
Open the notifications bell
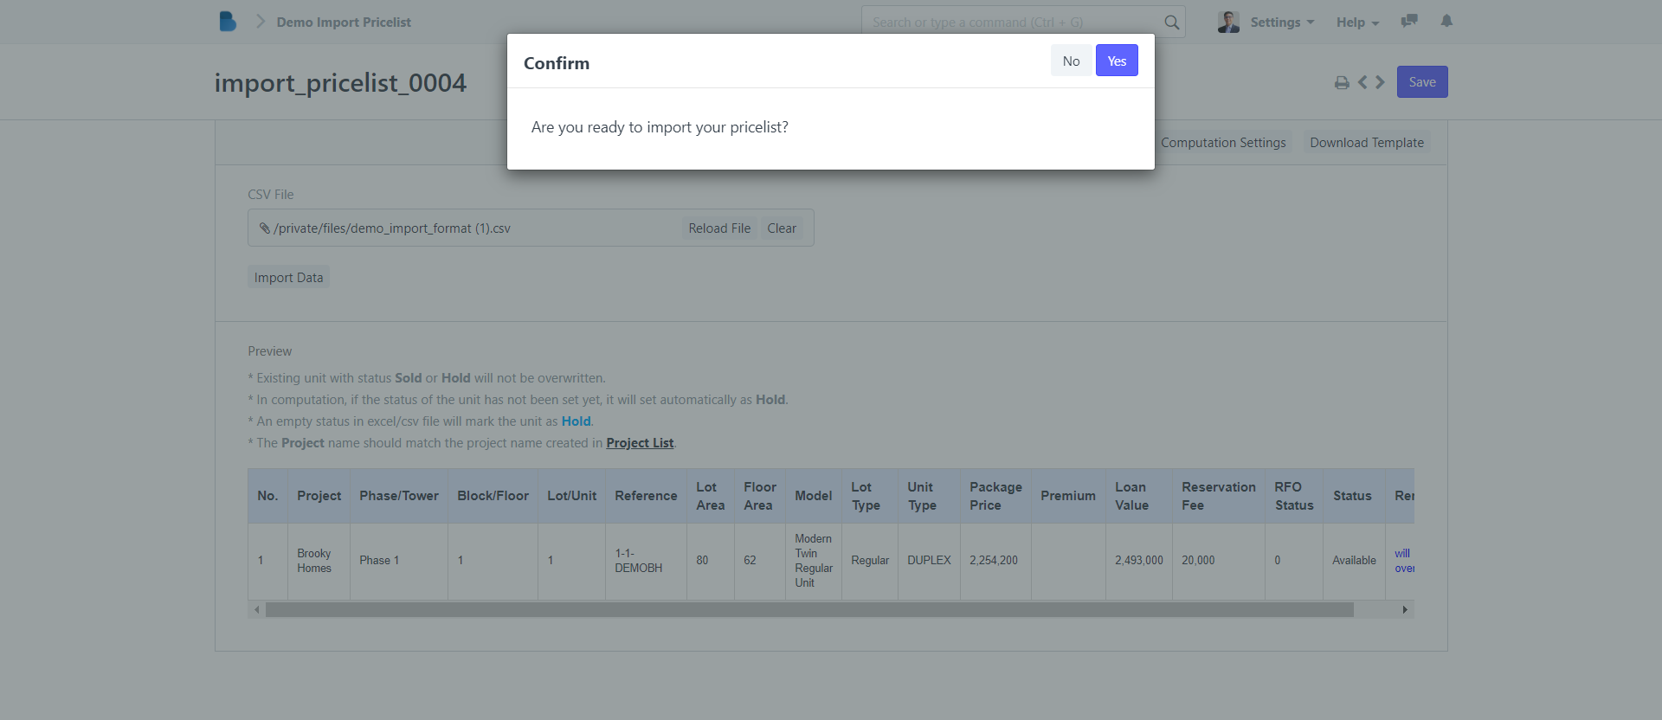[1446, 21]
